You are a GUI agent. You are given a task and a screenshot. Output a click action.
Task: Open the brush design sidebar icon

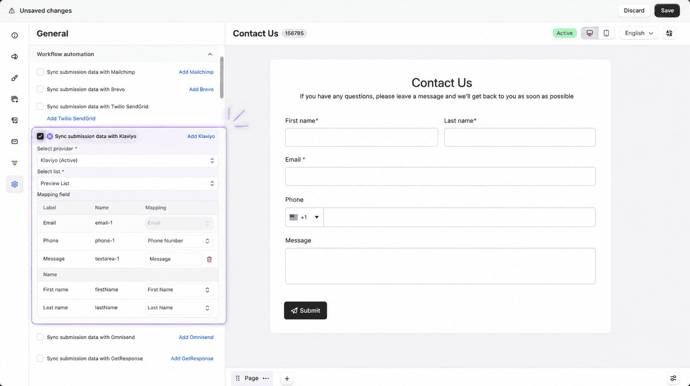coord(15,78)
